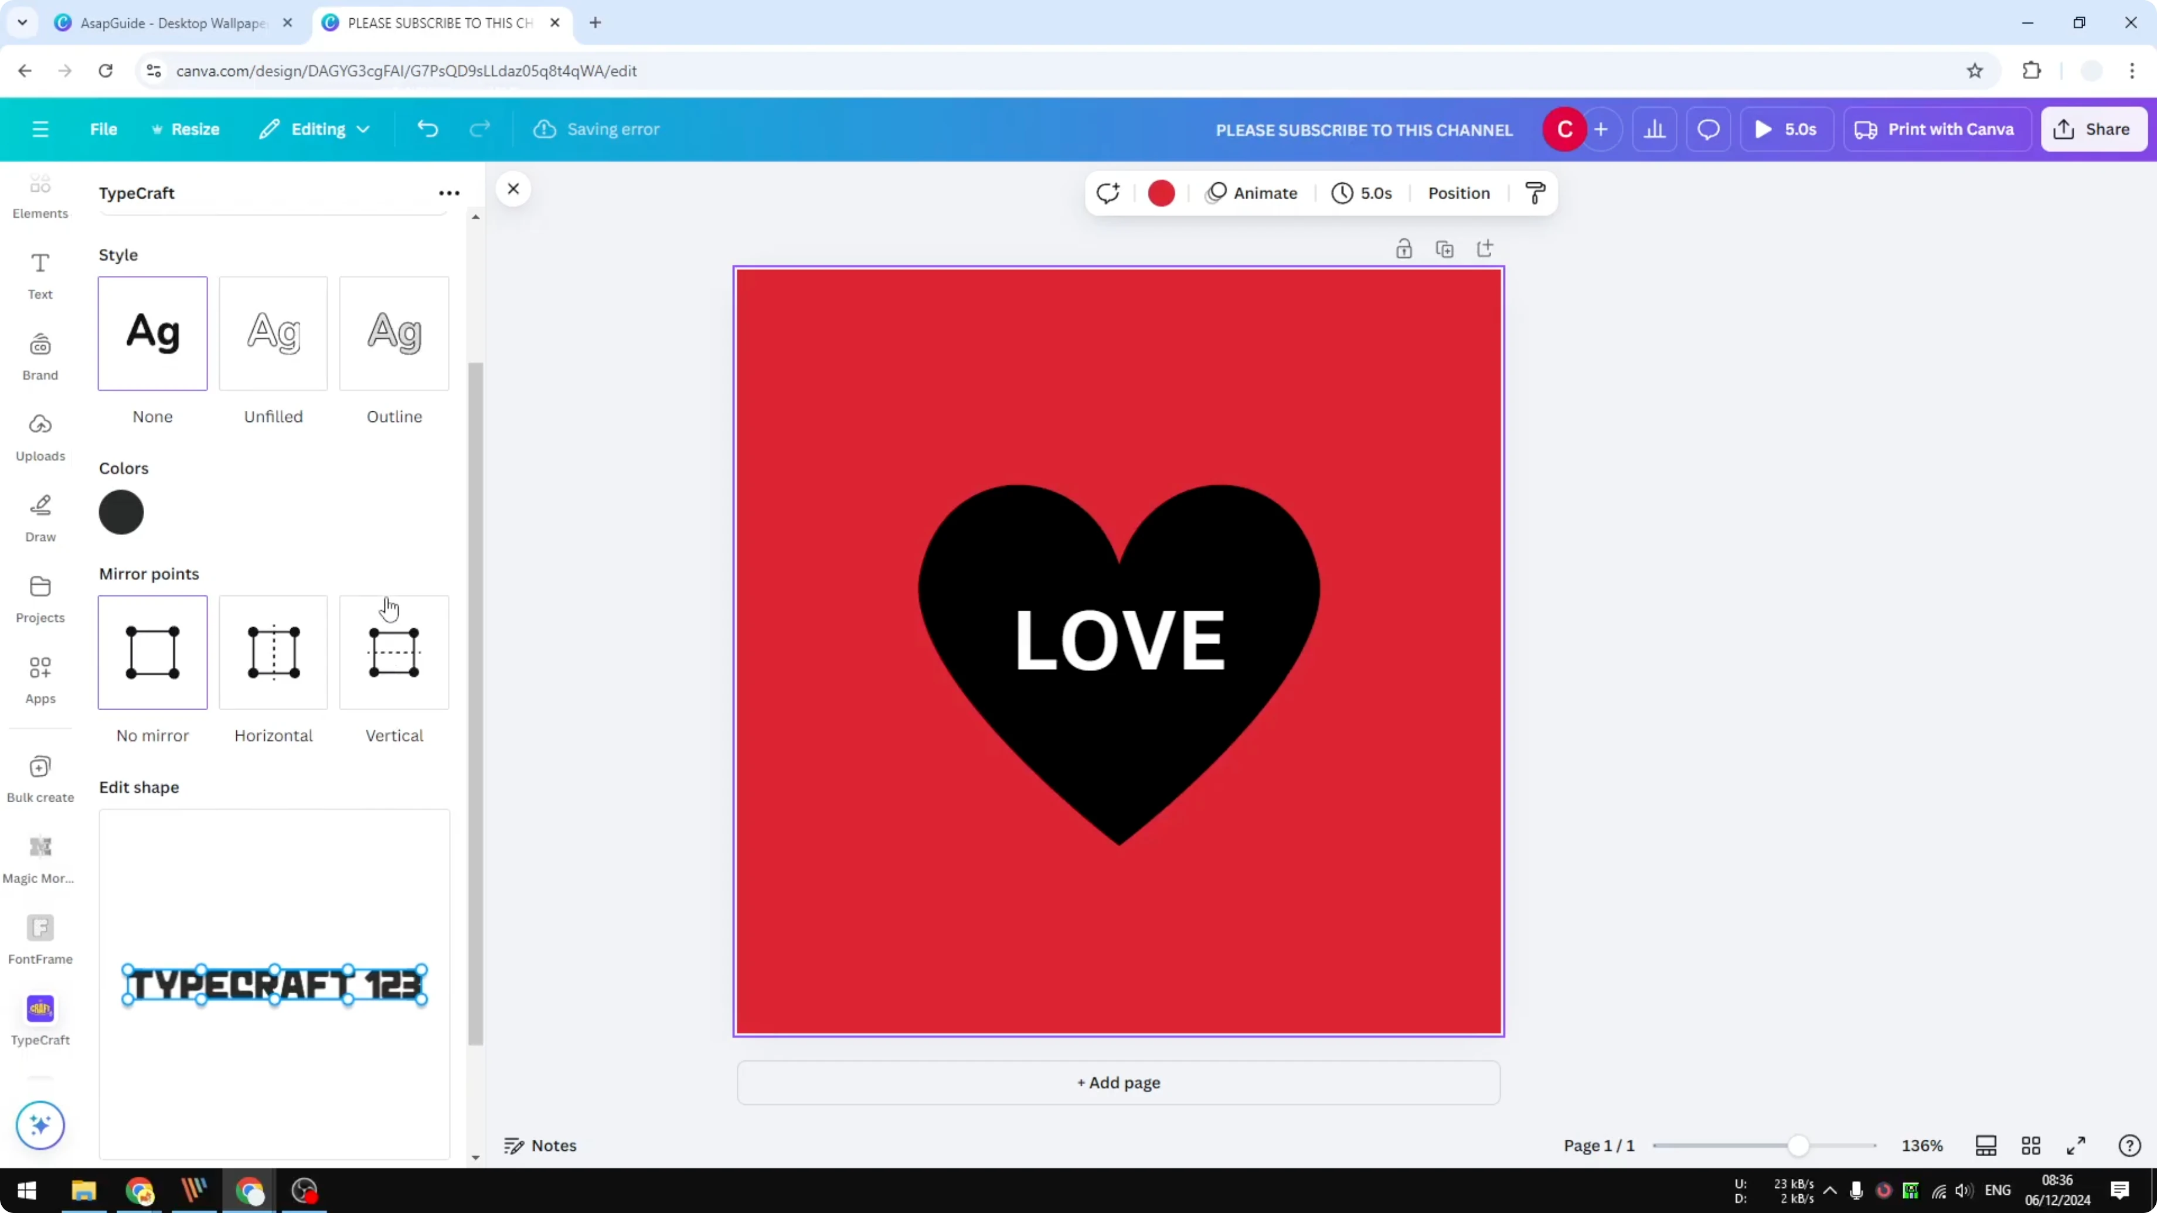
Task: Click the Add page button
Action: coord(1118,1082)
